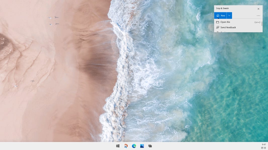
Task: Open the notification center tray icon
Action: click(262, 148)
